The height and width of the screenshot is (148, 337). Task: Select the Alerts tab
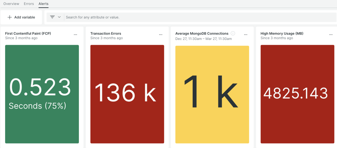point(44,4)
